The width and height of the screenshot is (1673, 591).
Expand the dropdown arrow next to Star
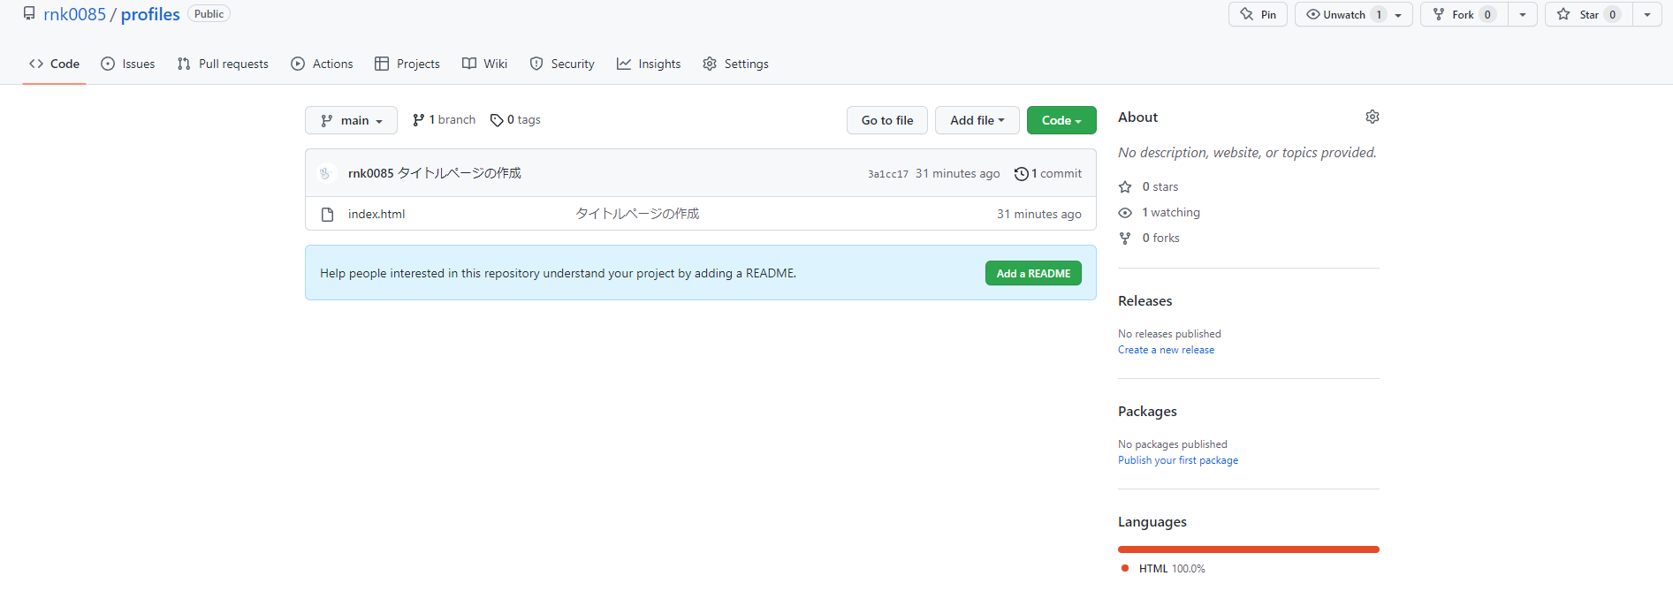click(x=1647, y=14)
